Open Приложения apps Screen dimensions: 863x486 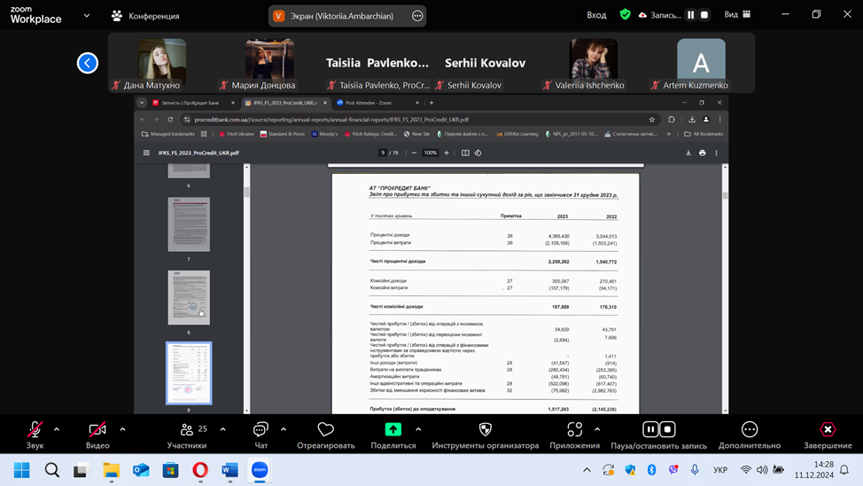pos(575,435)
